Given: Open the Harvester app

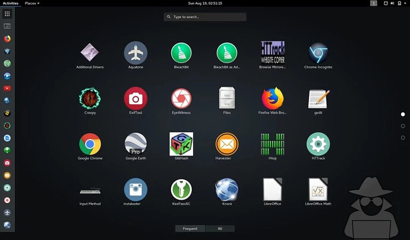Looking at the screenshot, I should point(226,144).
